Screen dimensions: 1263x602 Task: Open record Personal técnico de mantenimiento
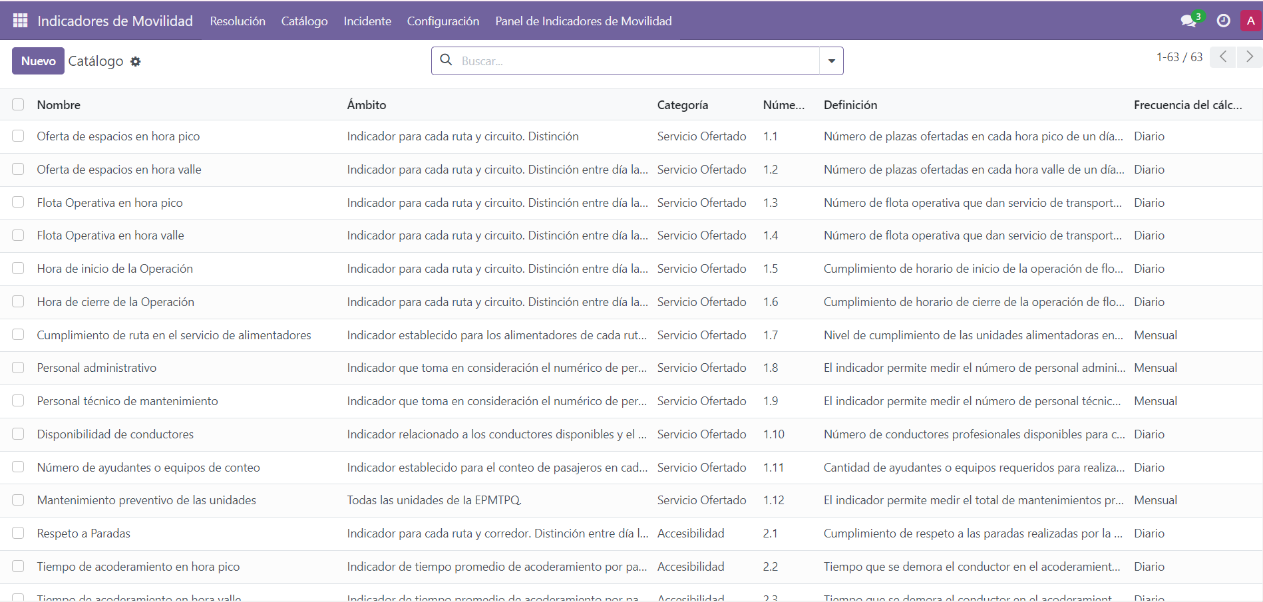[x=127, y=401]
